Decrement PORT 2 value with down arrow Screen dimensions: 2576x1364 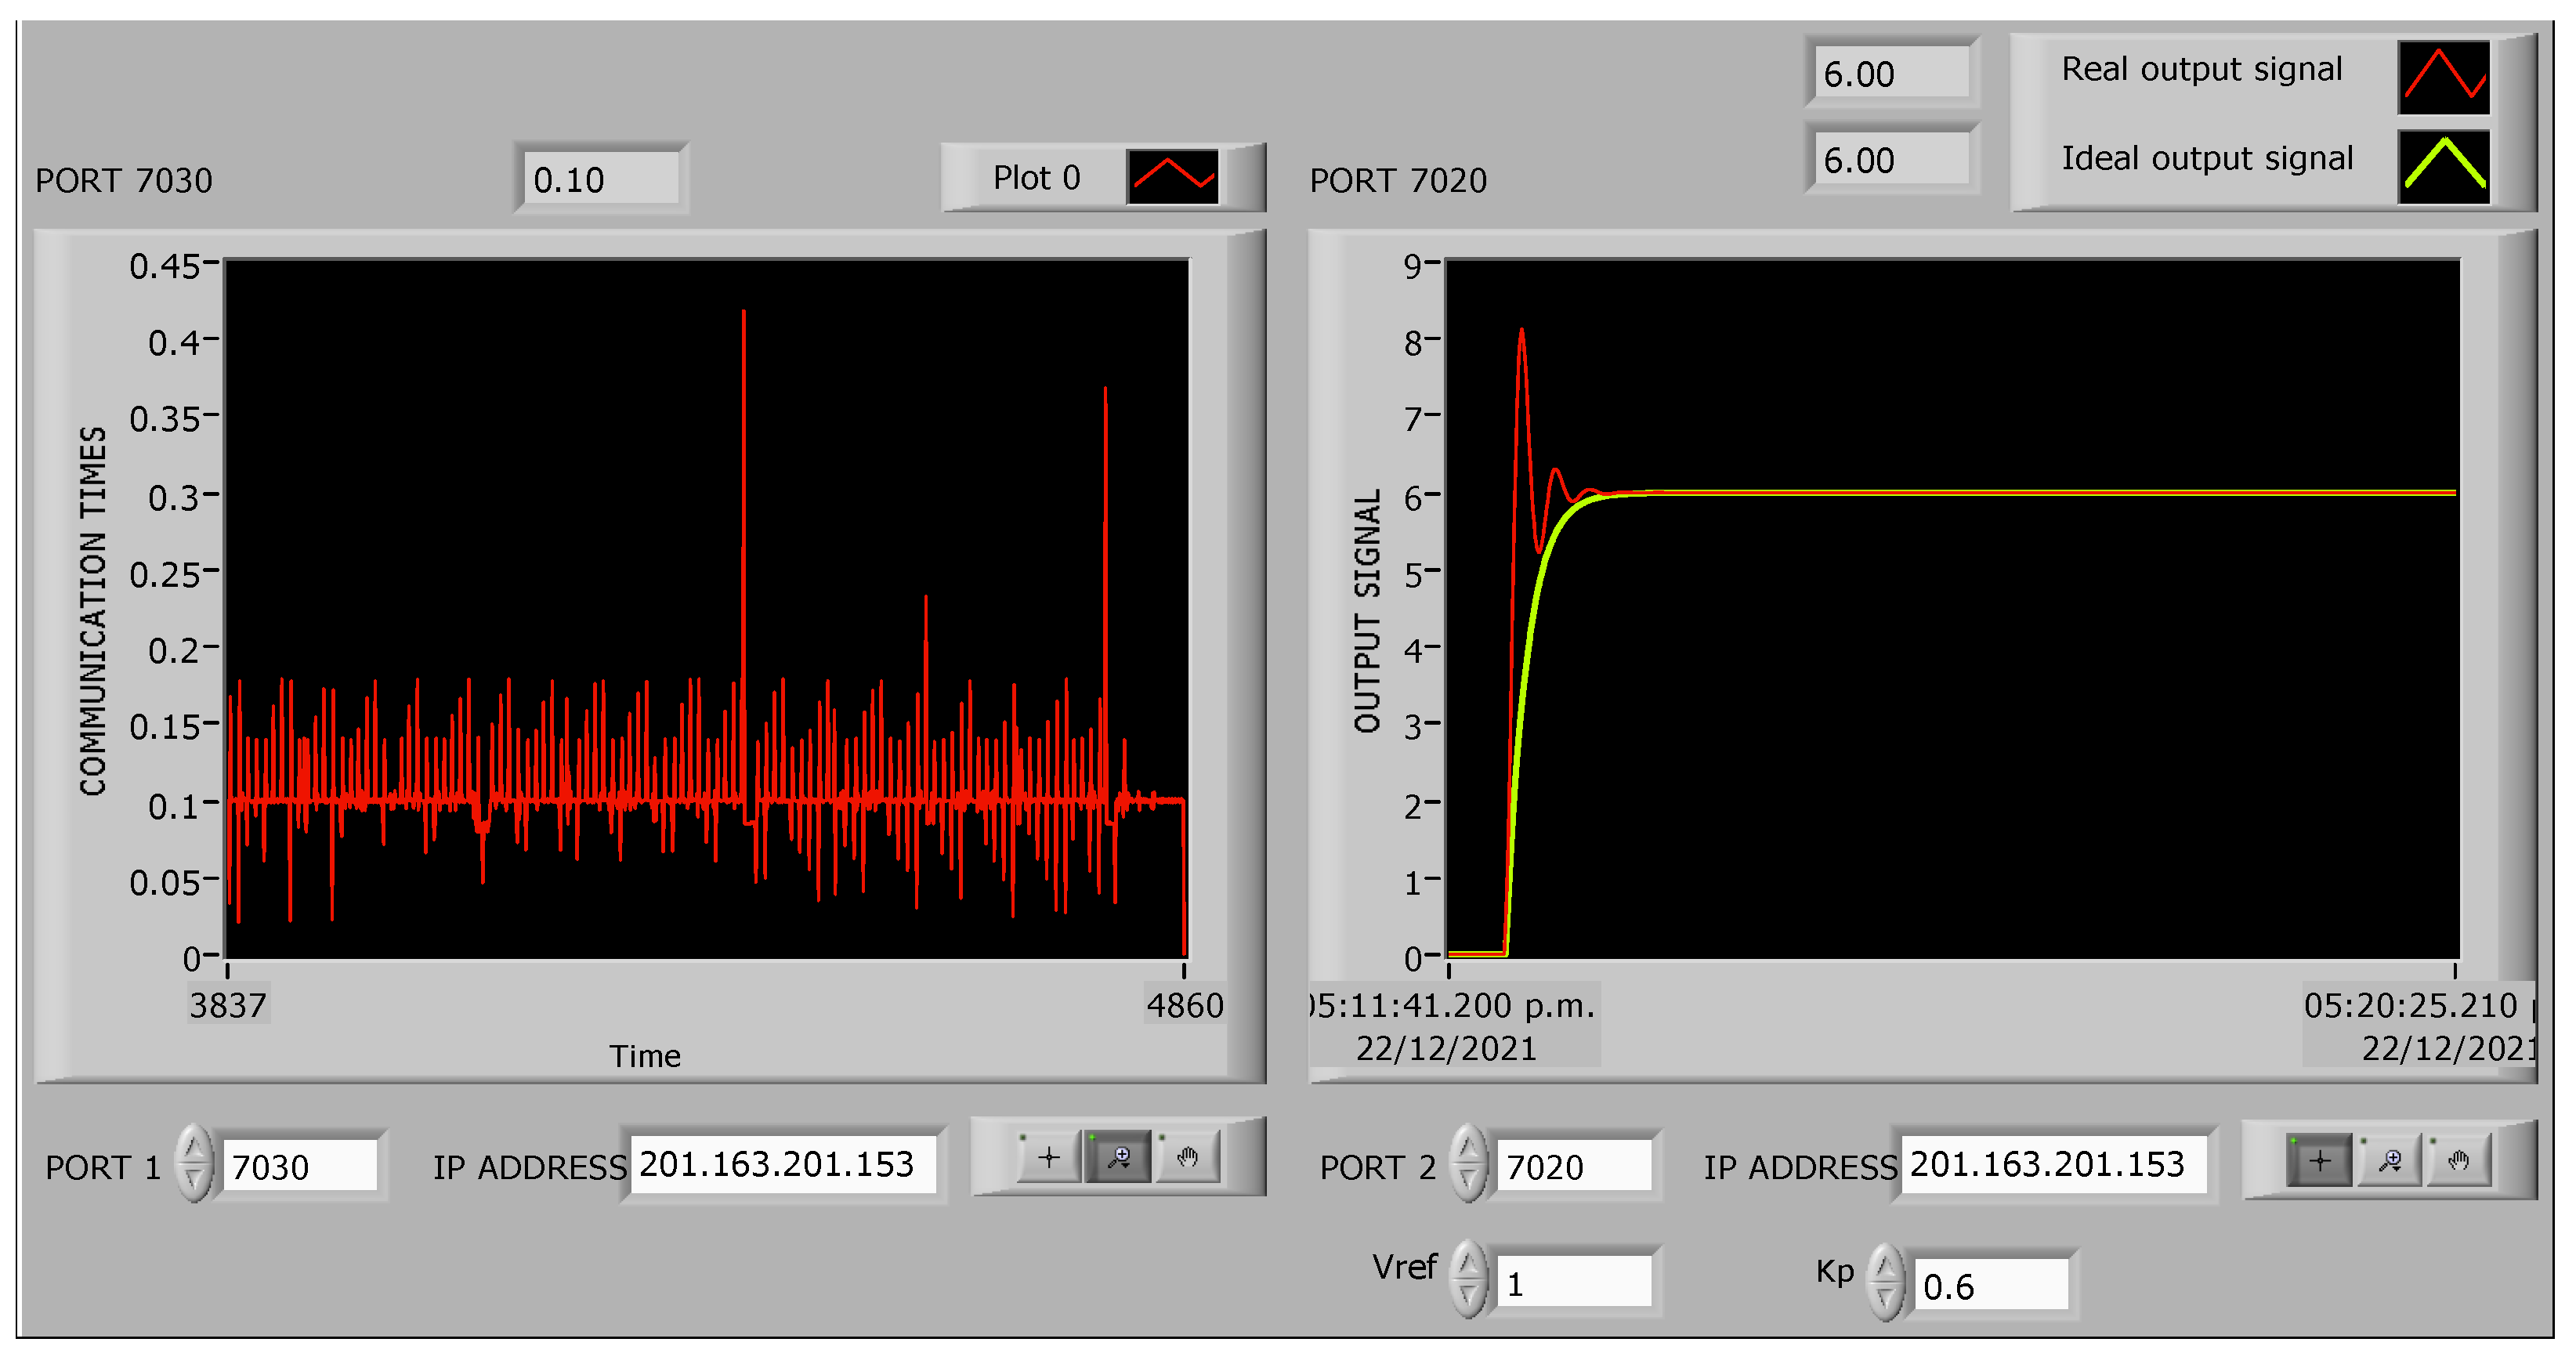[1468, 1181]
